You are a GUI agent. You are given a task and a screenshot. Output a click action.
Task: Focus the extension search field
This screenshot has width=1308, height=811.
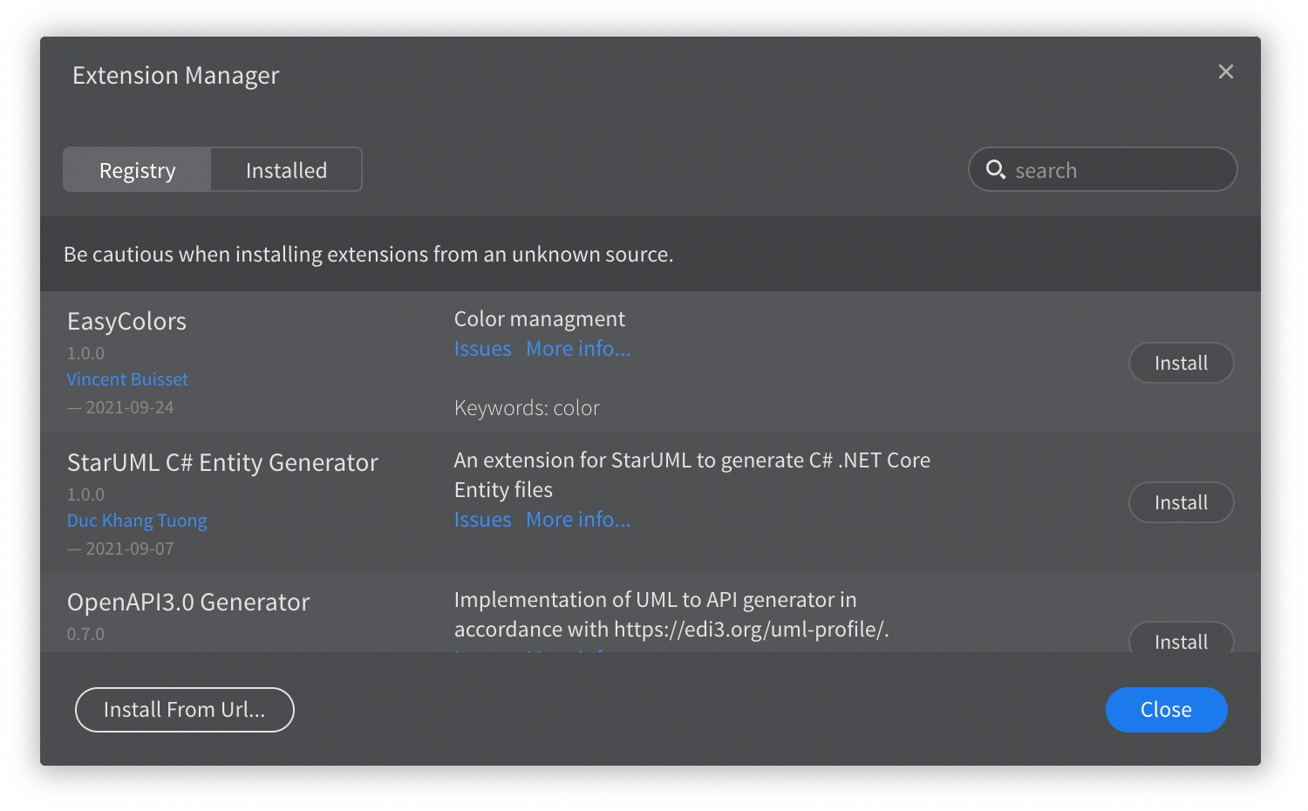1102,169
